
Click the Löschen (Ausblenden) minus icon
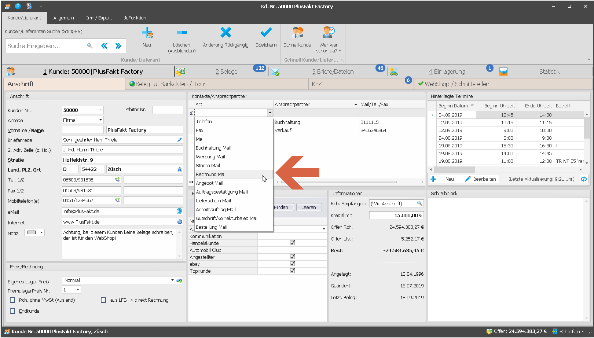182,33
